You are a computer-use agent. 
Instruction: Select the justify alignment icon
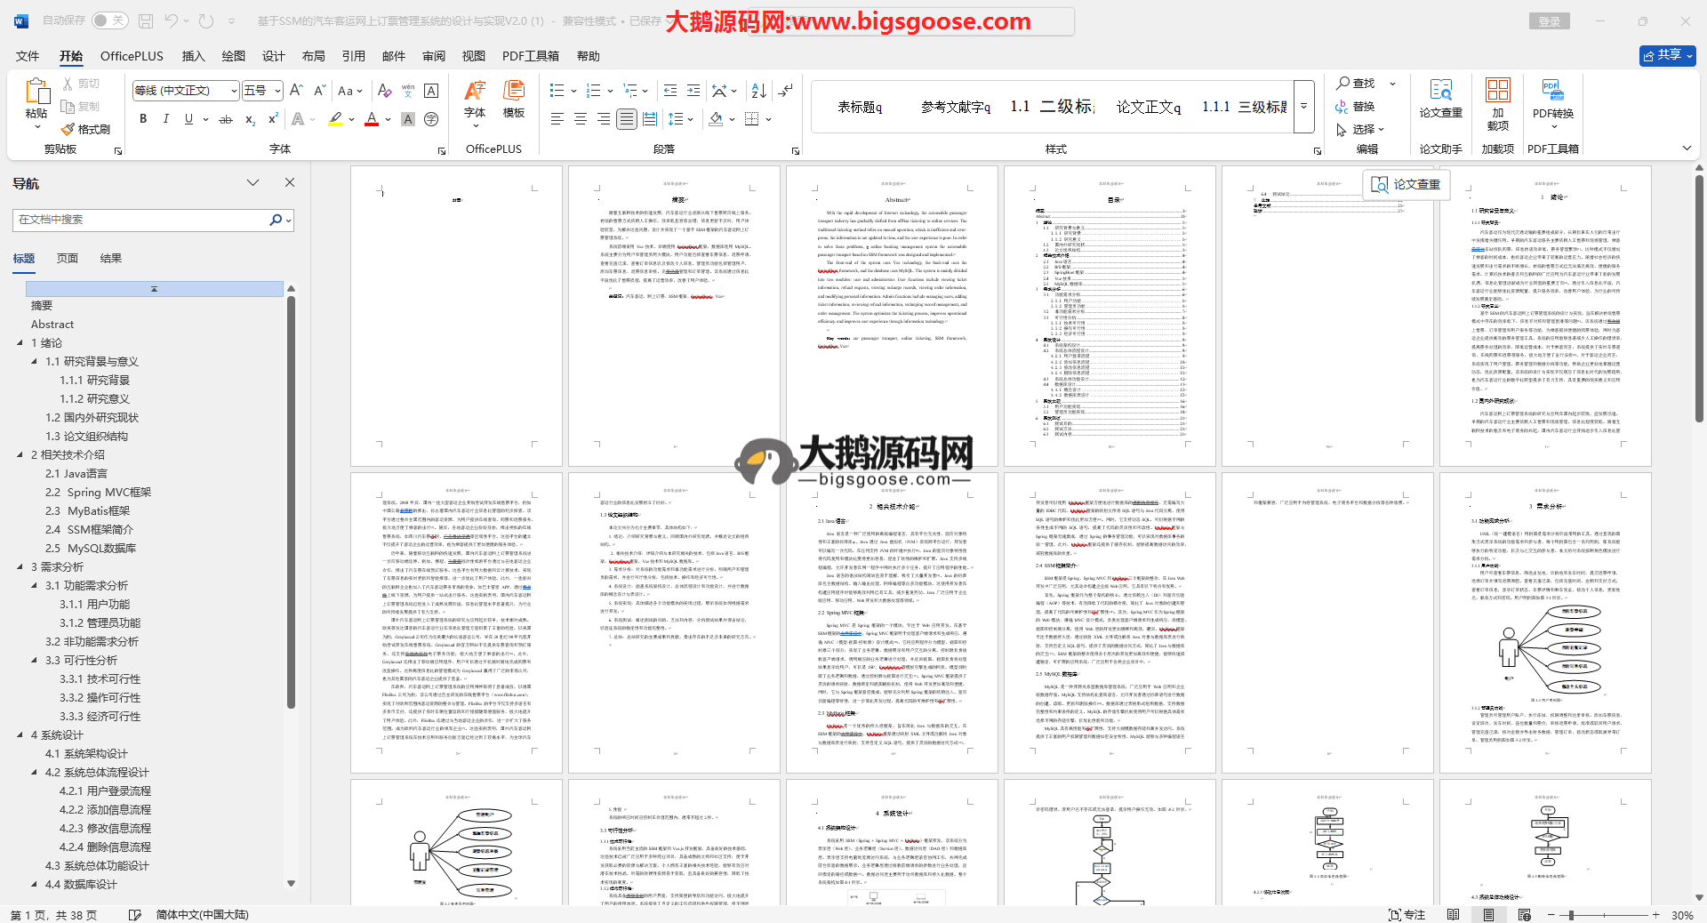627,119
